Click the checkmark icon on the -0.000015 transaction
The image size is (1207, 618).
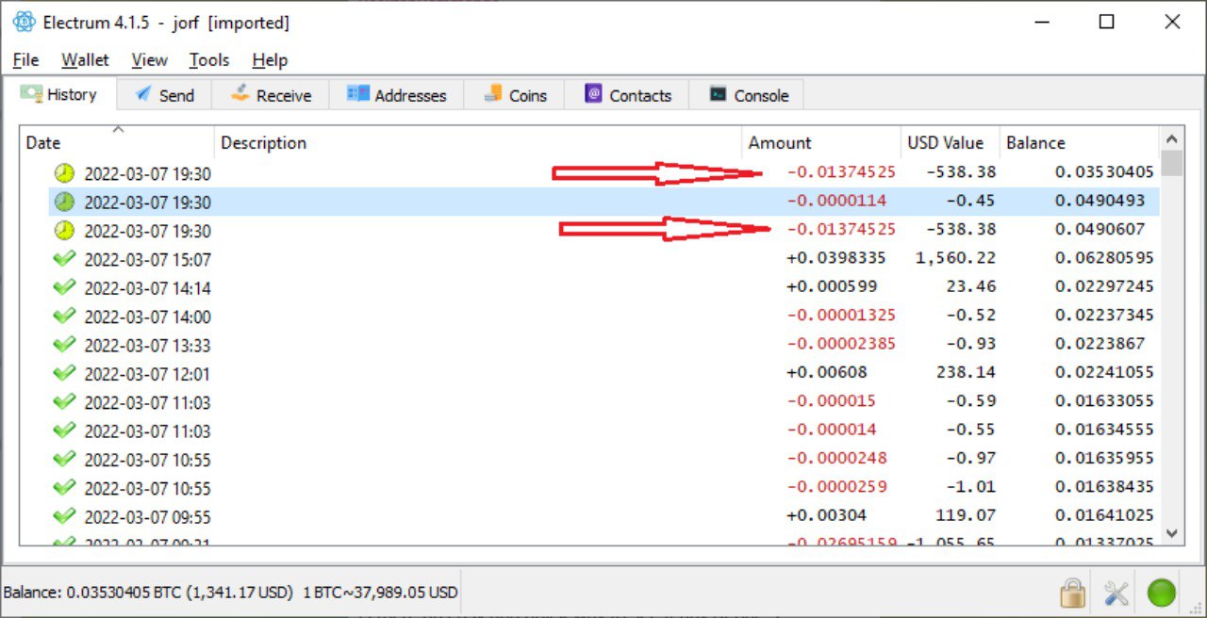64,401
